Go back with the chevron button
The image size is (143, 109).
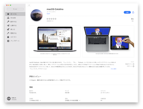(29, 5)
